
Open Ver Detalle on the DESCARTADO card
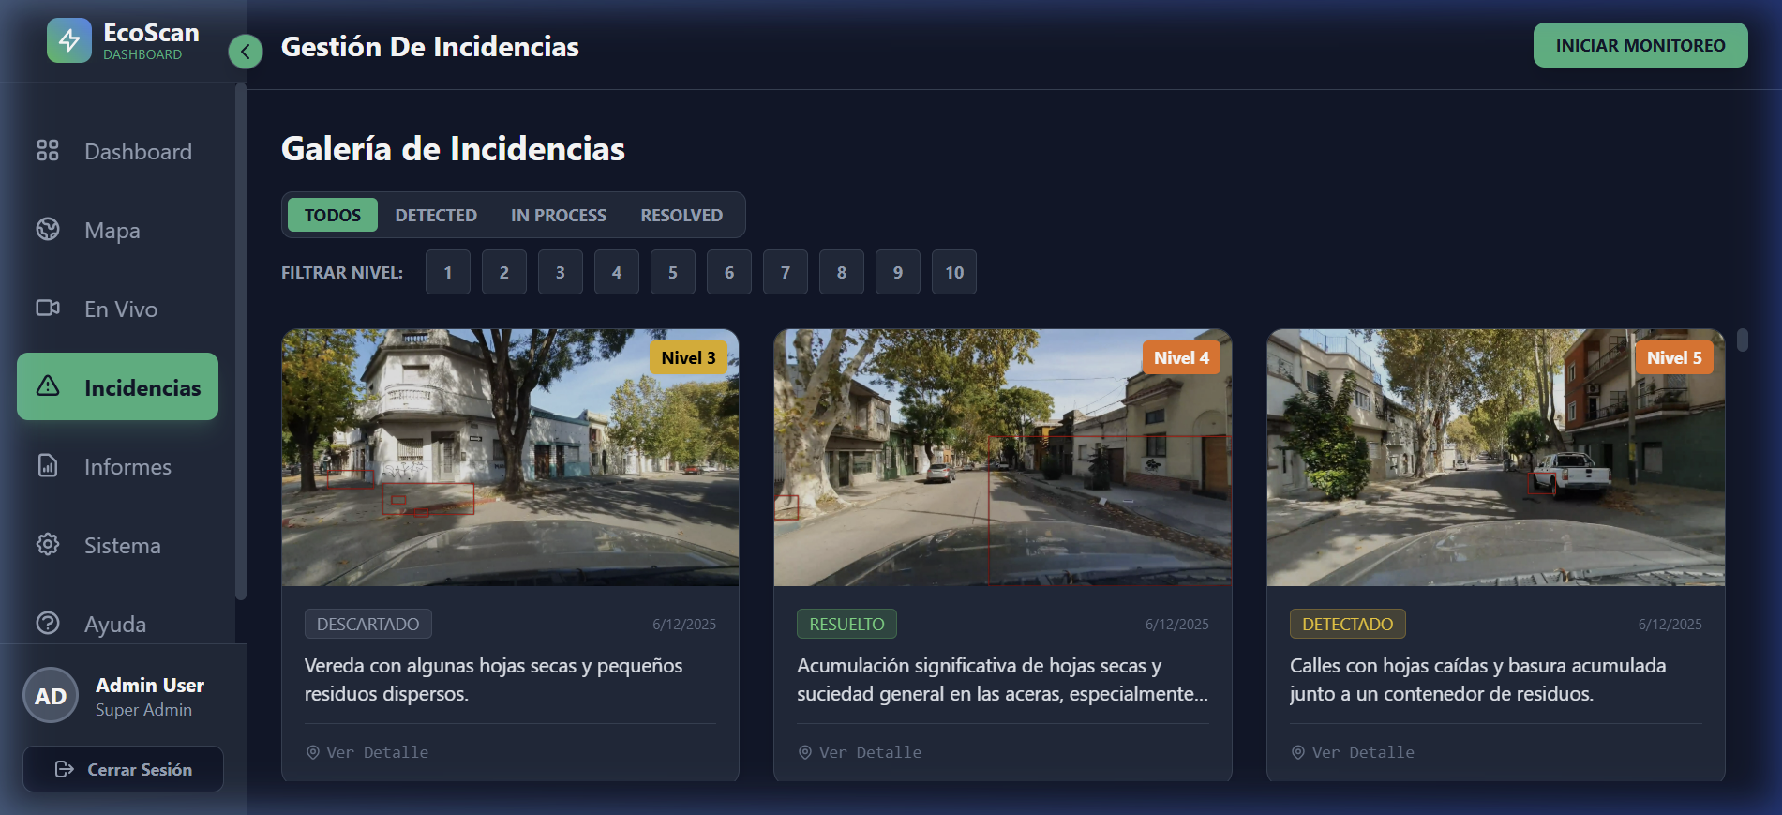click(367, 752)
